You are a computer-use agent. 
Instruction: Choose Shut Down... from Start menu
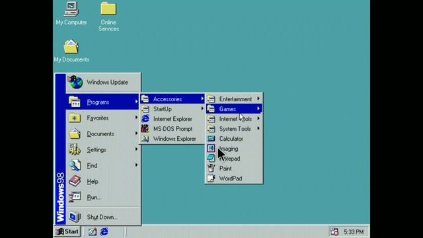click(102, 217)
